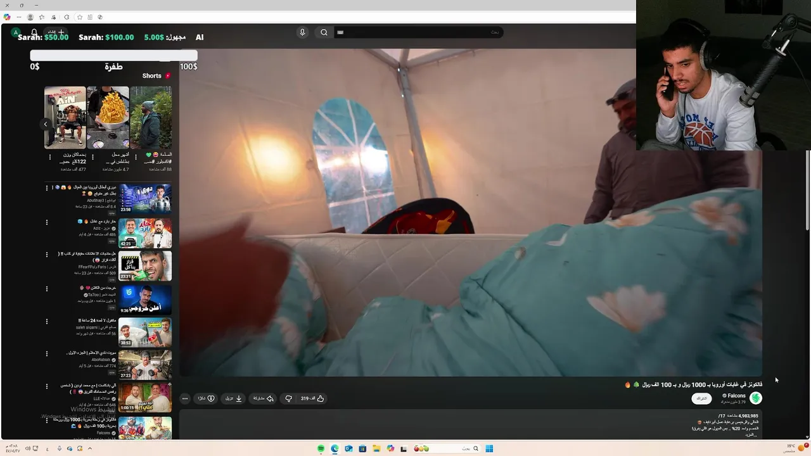
Task: Open options menu for gym 122kg Short
Action: (50, 157)
